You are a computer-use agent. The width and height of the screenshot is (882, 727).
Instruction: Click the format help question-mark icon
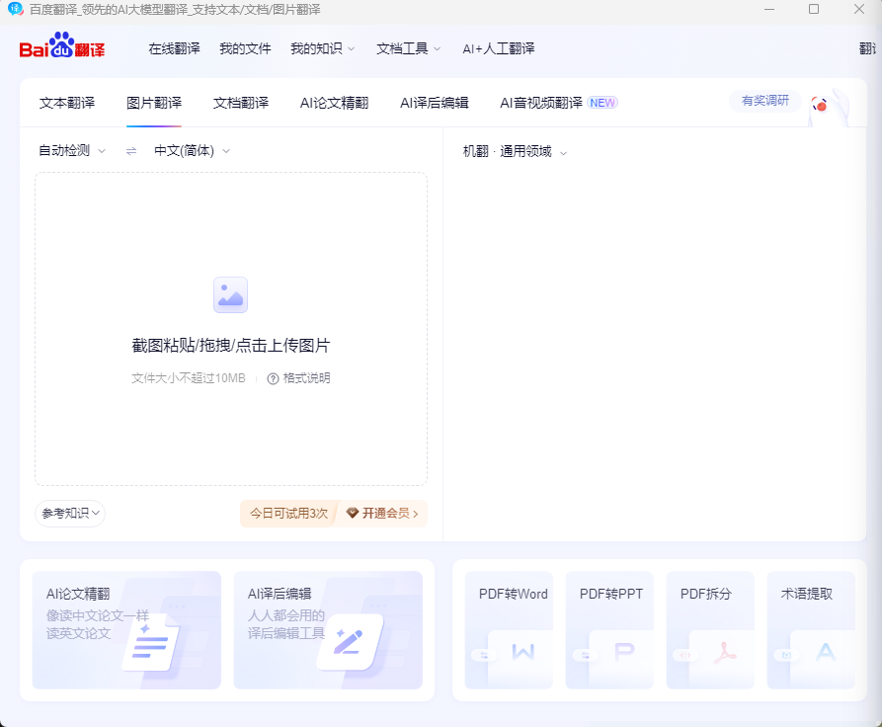click(x=273, y=378)
